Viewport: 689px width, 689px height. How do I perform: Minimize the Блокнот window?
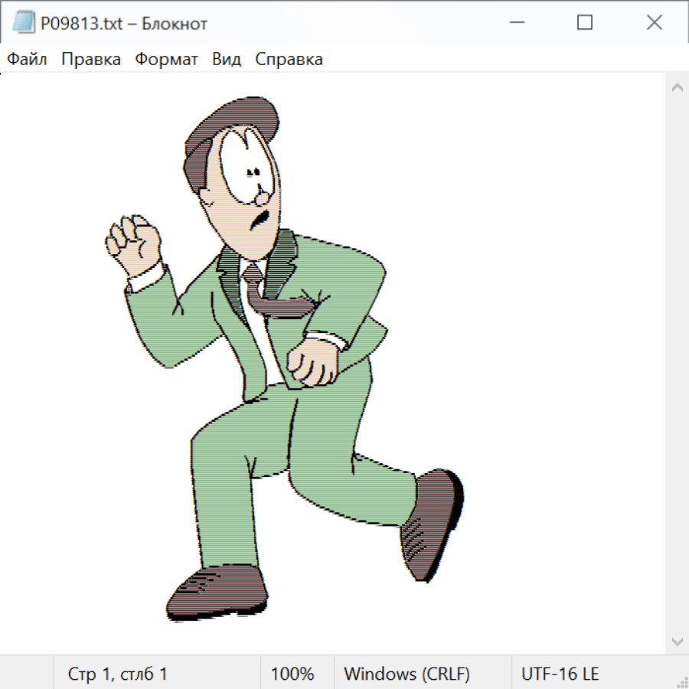click(515, 23)
